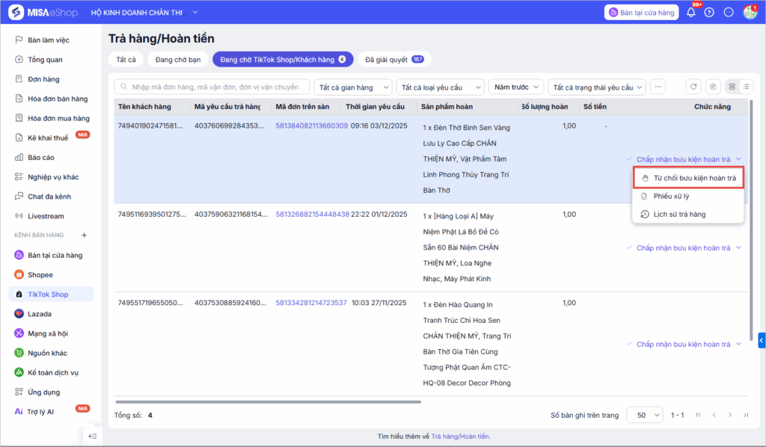
Task: Select Từ chối bưu kiện hoàn trả
Action: (694, 178)
